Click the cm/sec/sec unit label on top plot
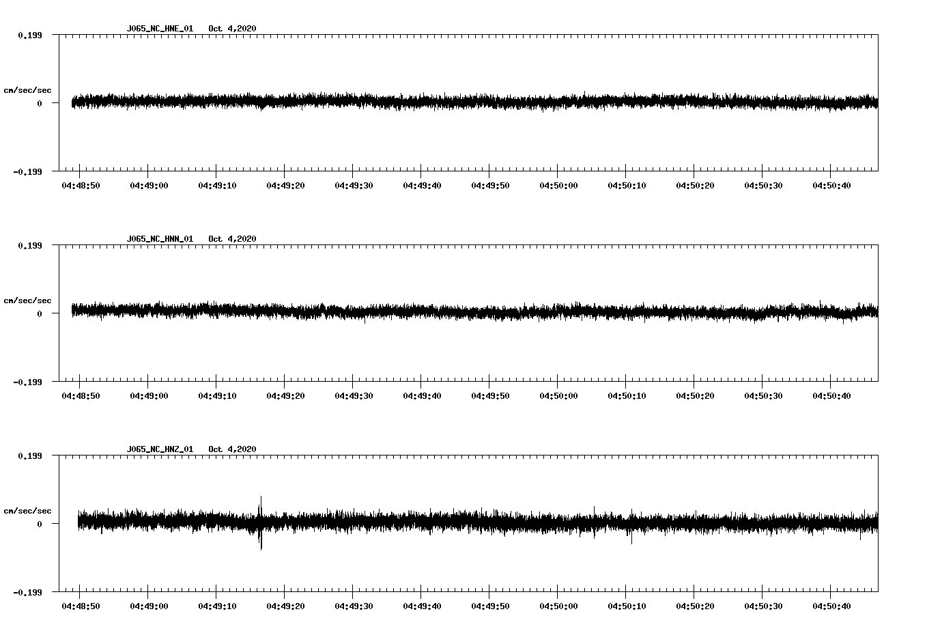 (x=27, y=89)
